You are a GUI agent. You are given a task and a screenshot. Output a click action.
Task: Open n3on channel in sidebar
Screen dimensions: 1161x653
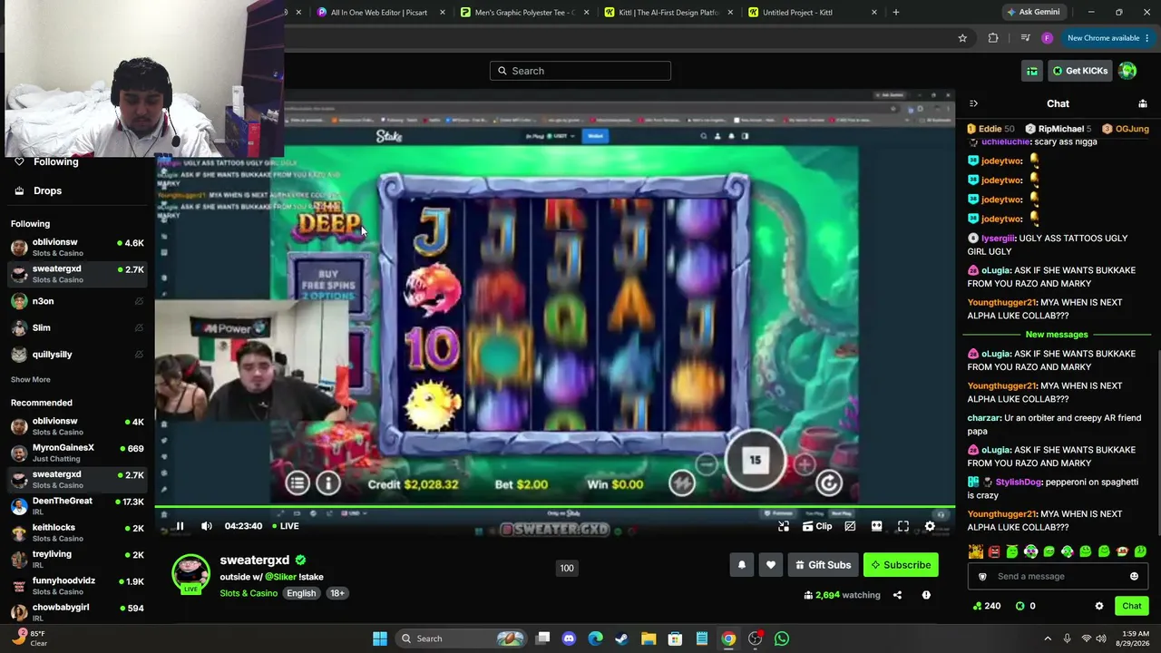77,301
